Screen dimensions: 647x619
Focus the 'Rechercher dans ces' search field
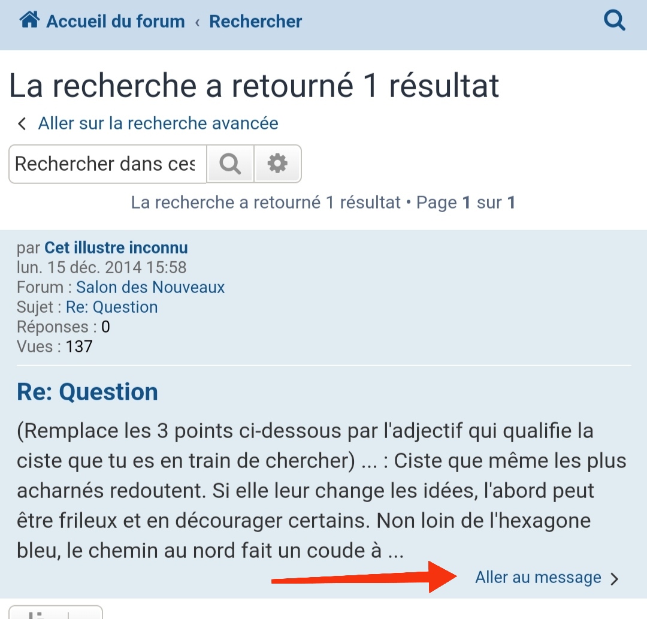tap(107, 164)
